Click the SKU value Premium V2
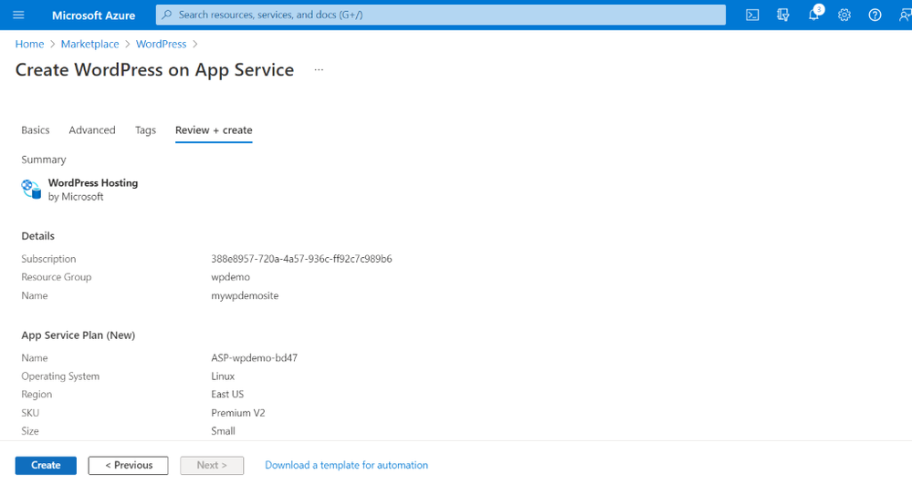The image size is (912, 484). [x=238, y=413]
